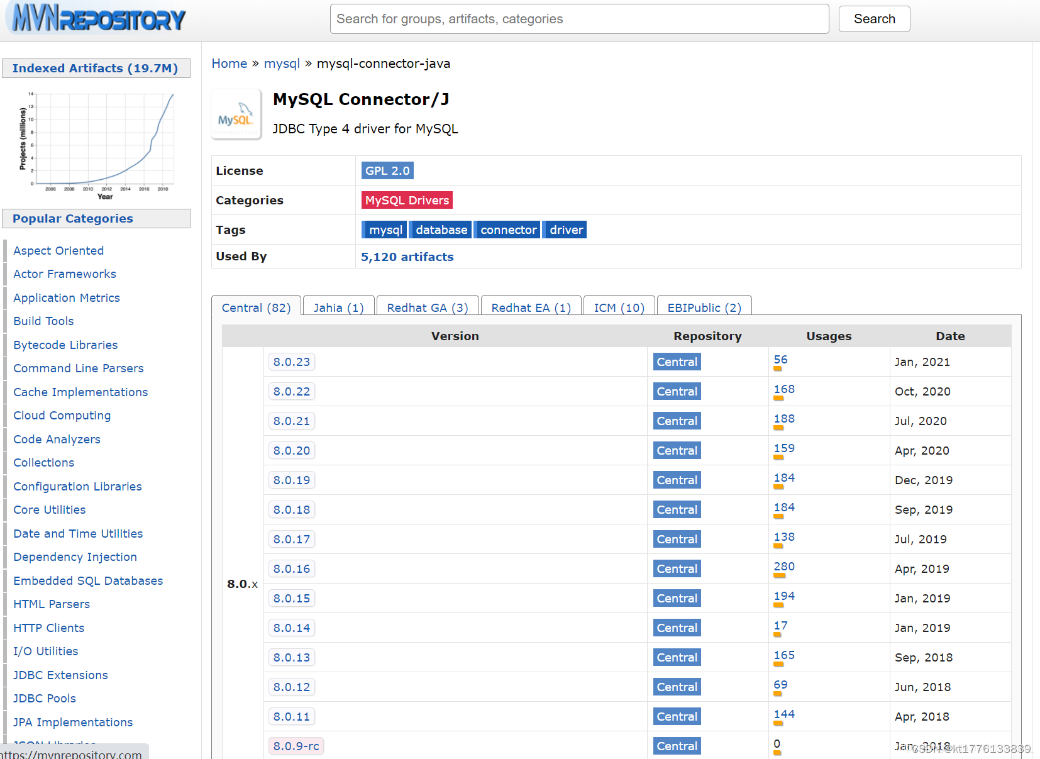Open the Actor Frameworks category
Screen dimensions: 1040x759
tap(65, 274)
